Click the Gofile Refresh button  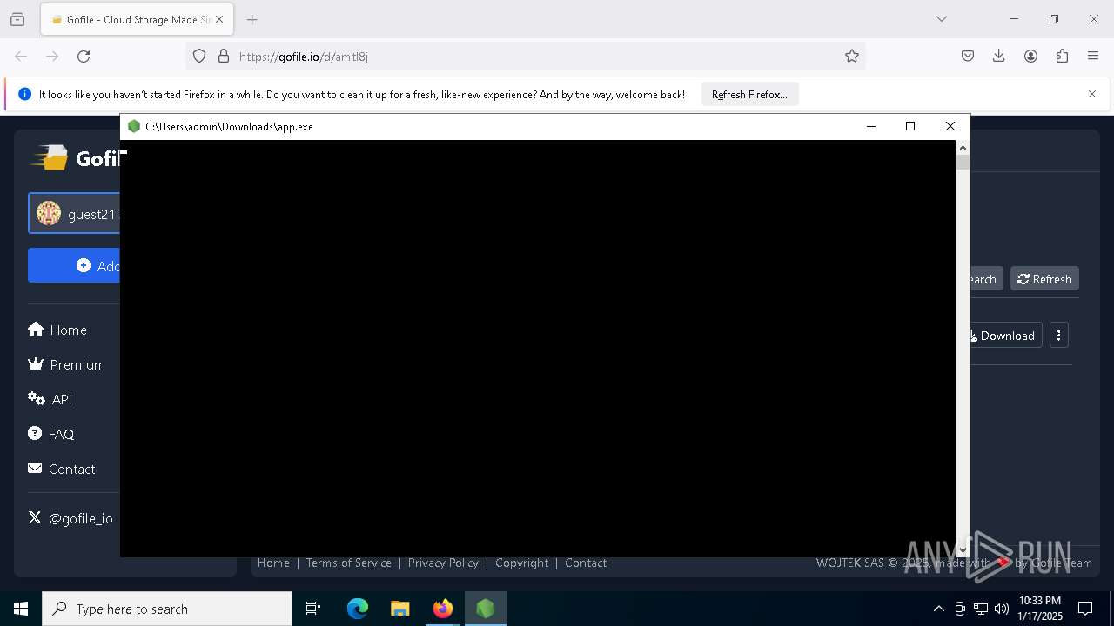pyautogui.click(x=1044, y=278)
